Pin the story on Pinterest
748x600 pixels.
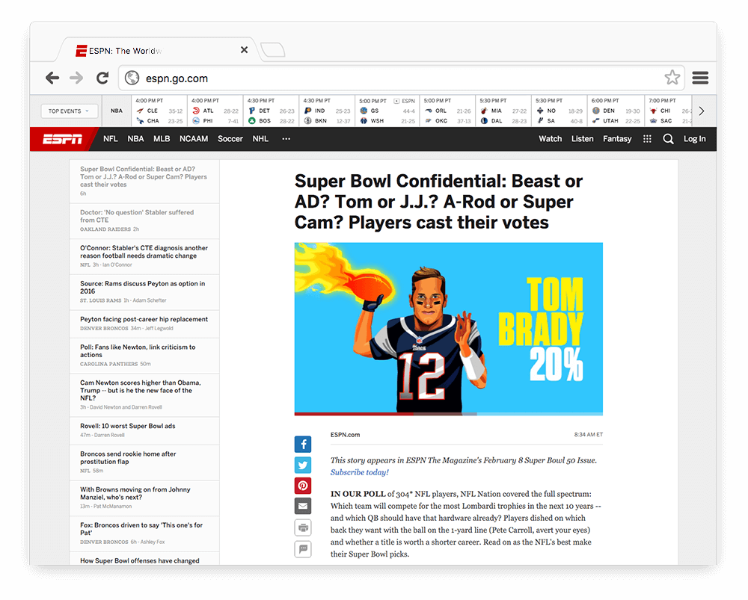(x=303, y=486)
